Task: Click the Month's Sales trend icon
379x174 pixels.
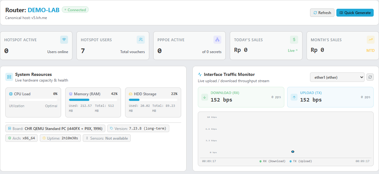Action: (x=371, y=40)
